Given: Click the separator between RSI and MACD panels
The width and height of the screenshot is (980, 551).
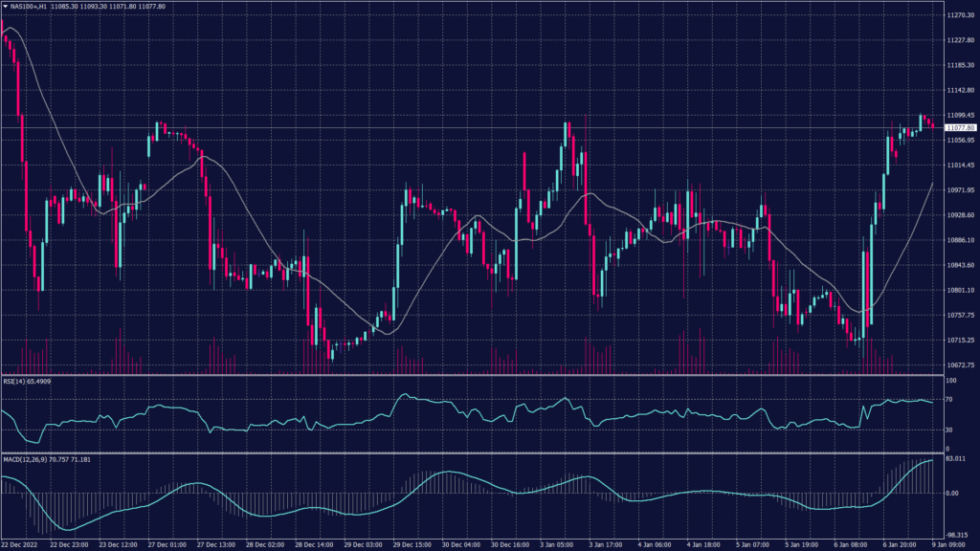Looking at the screenshot, I should 469,453.
